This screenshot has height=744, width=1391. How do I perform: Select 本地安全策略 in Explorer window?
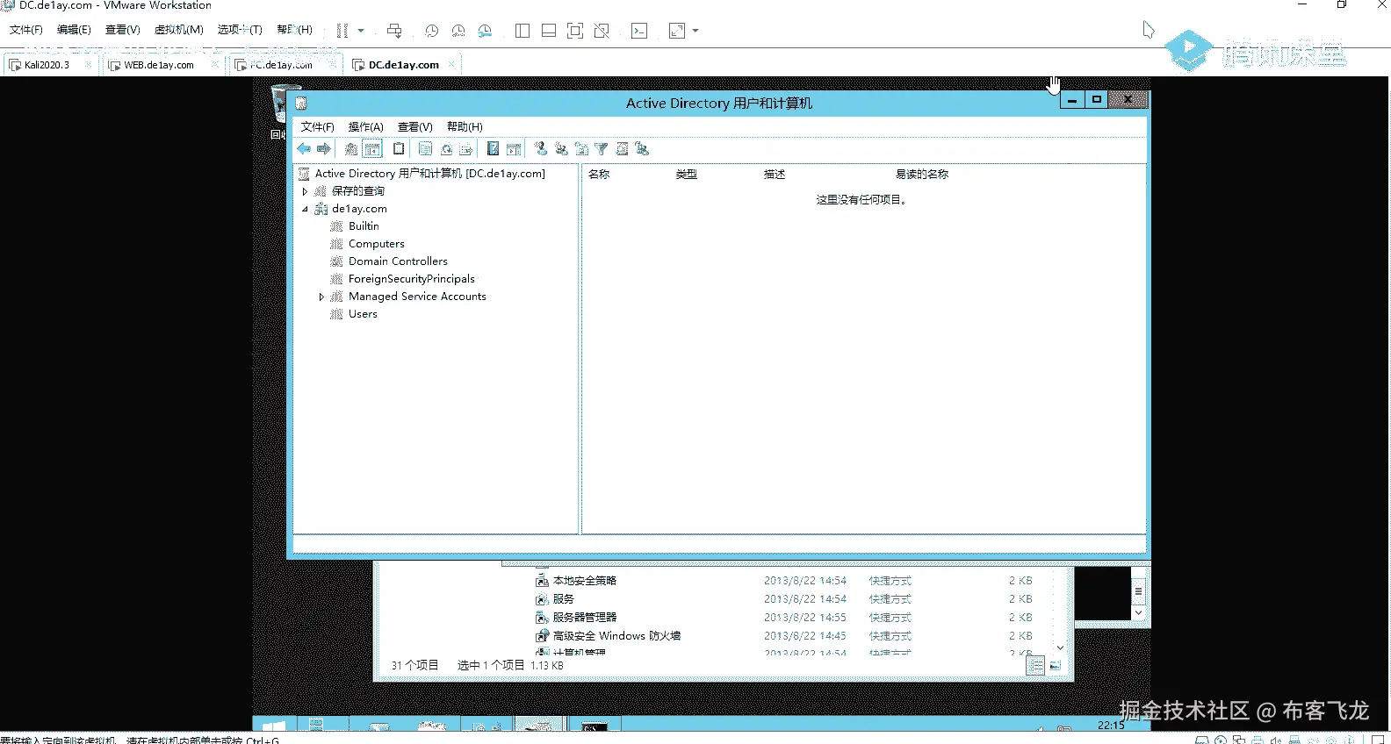tap(584, 581)
